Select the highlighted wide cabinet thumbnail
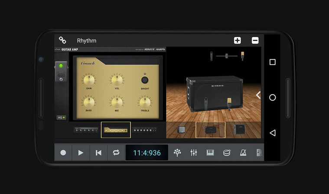The height and width of the screenshot is (194, 329). (211, 130)
